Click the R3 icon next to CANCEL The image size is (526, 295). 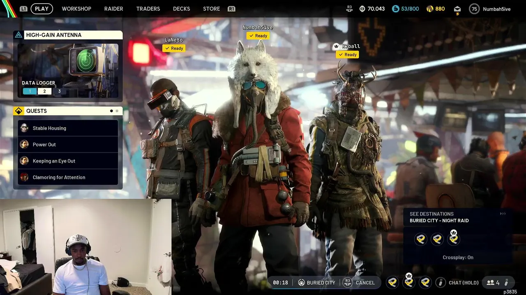(348, 282)
